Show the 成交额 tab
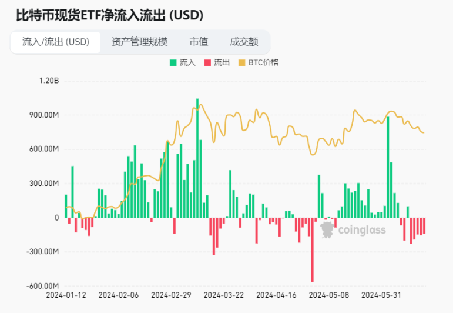Image resolution: width=453 pixels, height=313 pixels. [244, 42]
